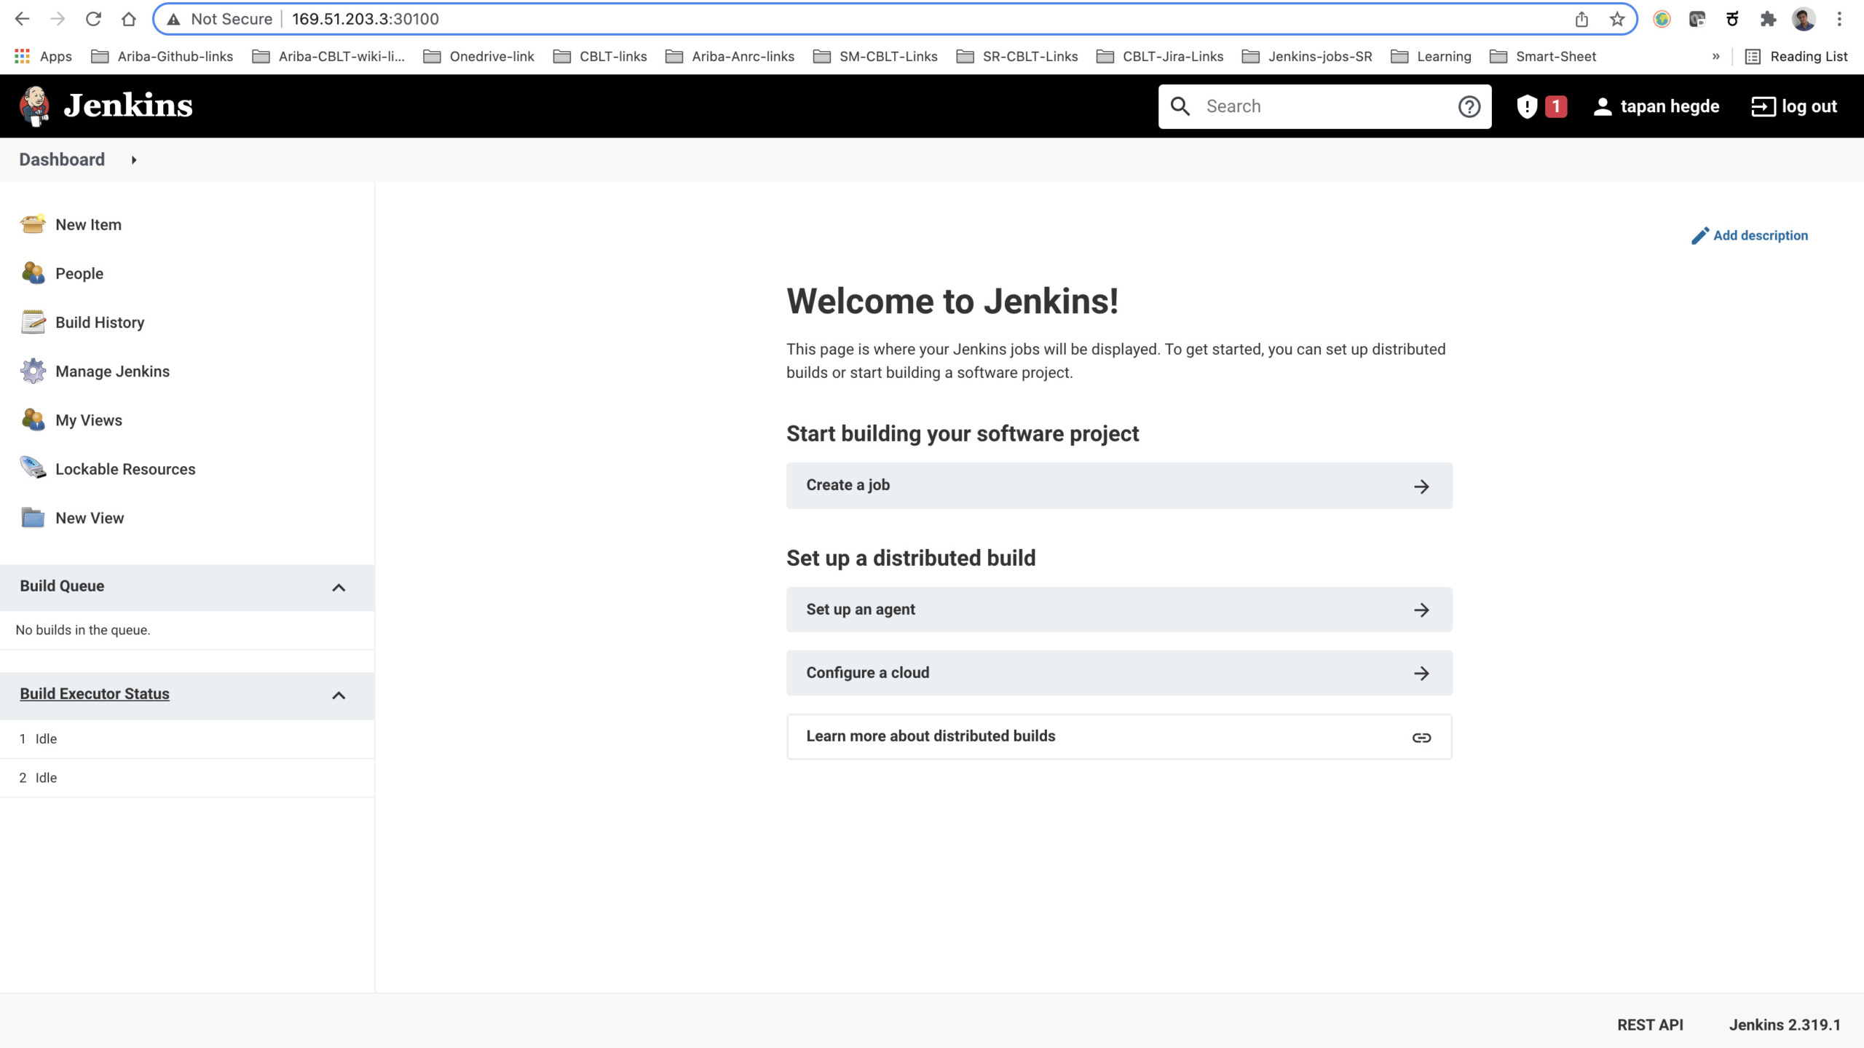Click the search help question mark icon
Screen dimensions: 1864x1048
click(x=1469, y=106)
